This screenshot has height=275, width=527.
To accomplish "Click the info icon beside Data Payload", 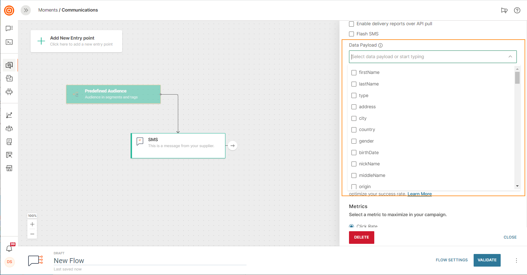I will coord(381,45).
